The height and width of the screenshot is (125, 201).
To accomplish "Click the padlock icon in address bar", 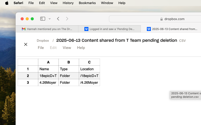I will click(162, 19).
